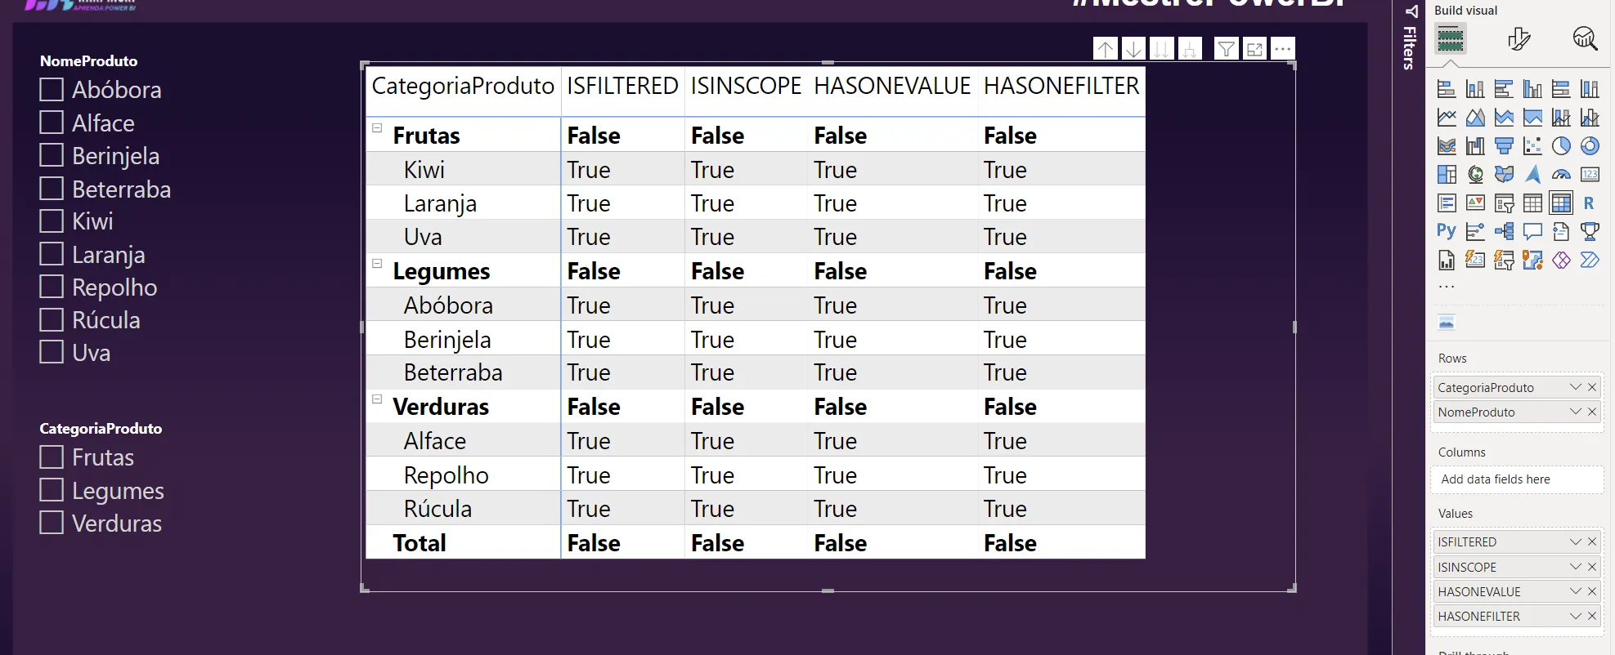Insert a Python visual

(x=1446, y=231)
